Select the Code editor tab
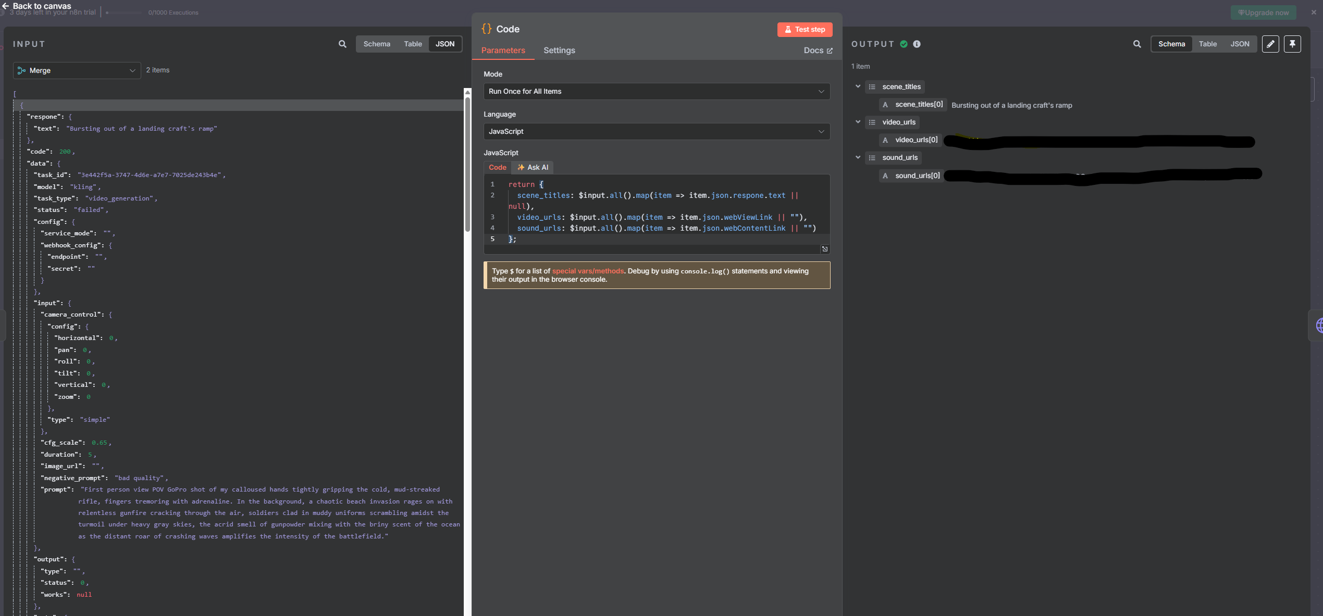 click(498, 167)
